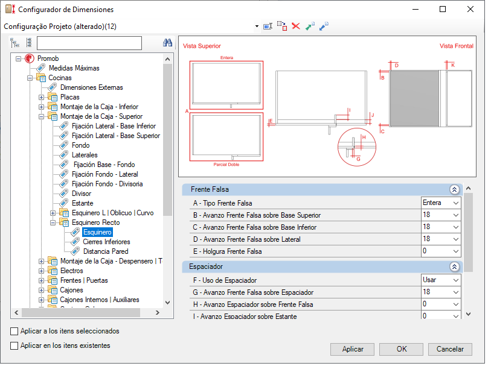Collapse the Promob root node
This screenshot has height=369, width=491.
[19, 58]
